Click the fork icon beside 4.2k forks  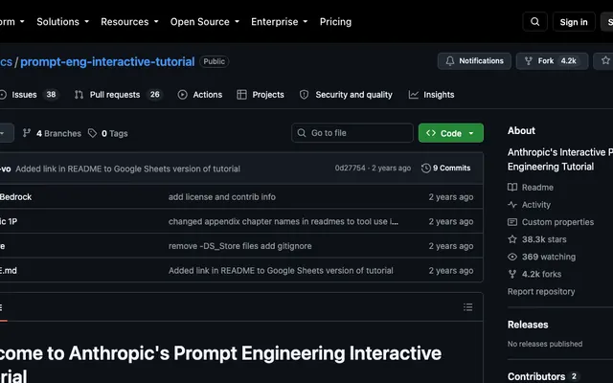[512, 274]
